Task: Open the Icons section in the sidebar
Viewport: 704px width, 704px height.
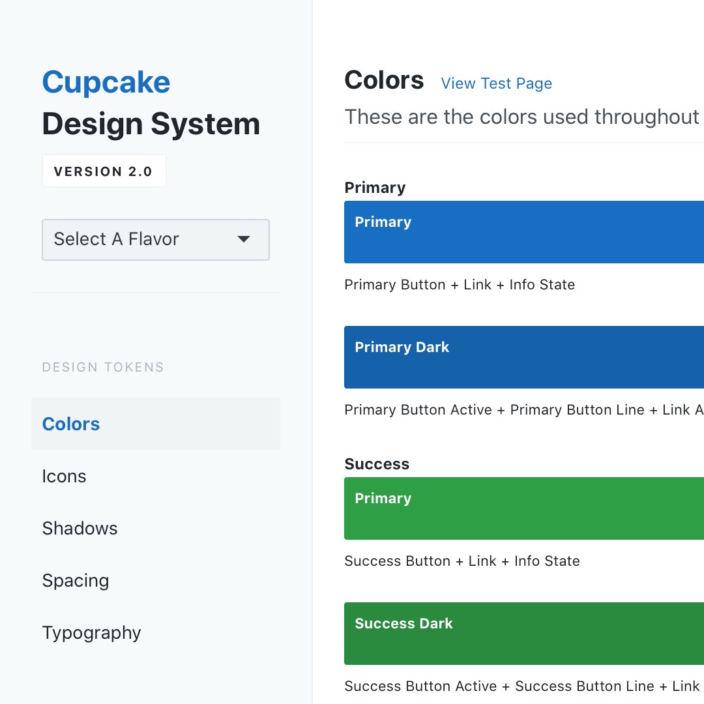Action: [64, 476]
